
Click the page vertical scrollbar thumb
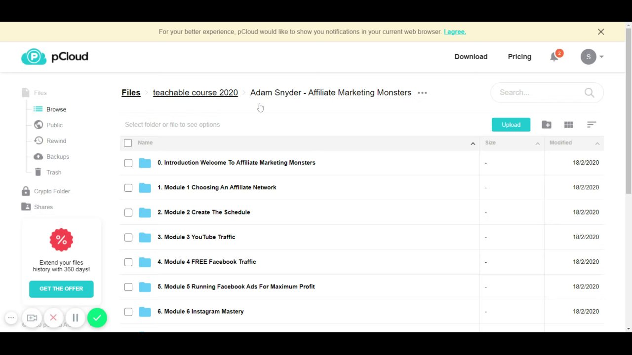click(628, 111)
